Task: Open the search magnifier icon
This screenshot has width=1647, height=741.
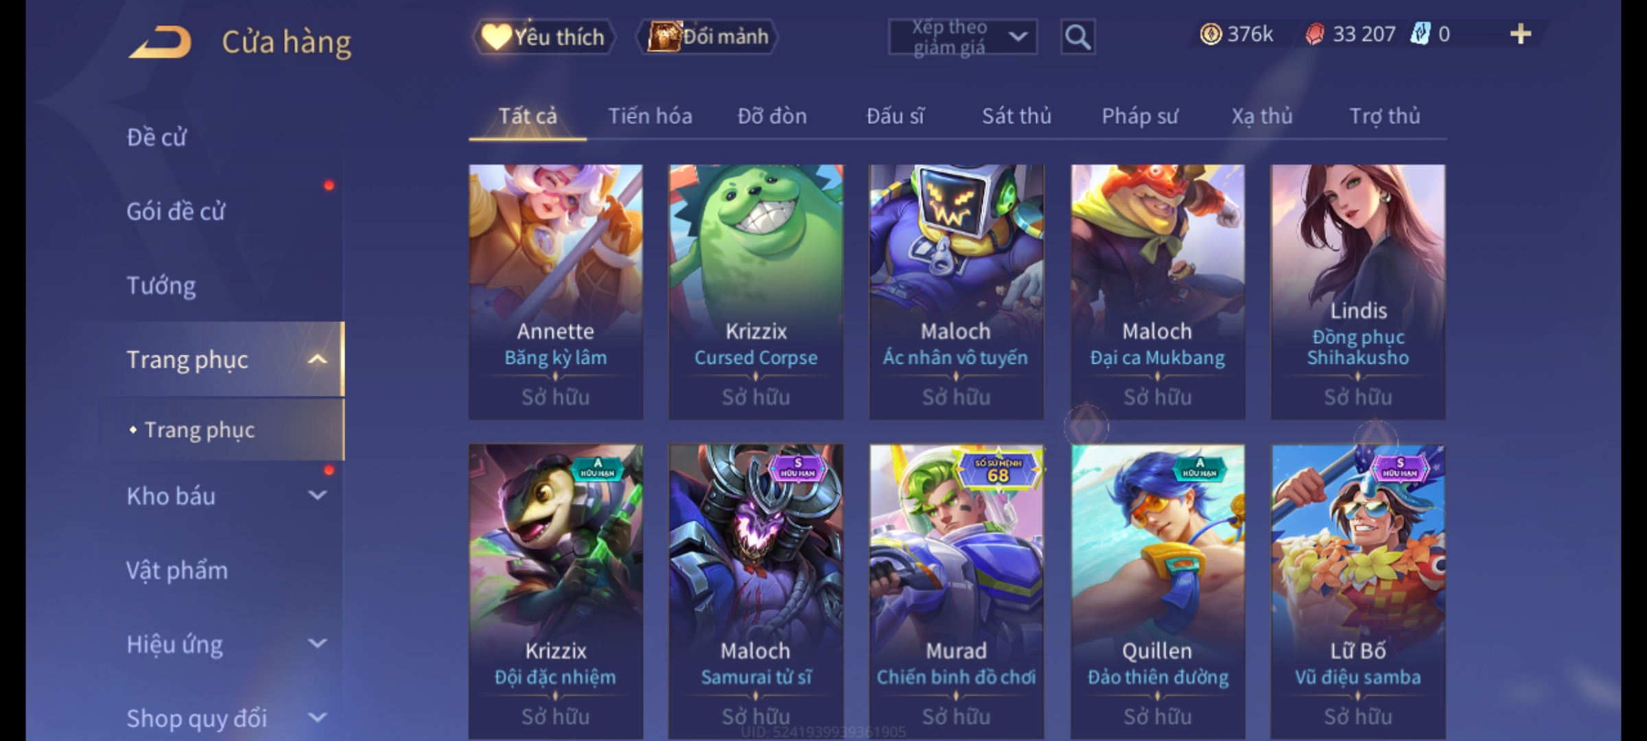Action: 1077,37
